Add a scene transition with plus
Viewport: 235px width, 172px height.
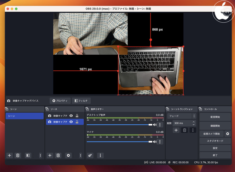click(176, 130)
